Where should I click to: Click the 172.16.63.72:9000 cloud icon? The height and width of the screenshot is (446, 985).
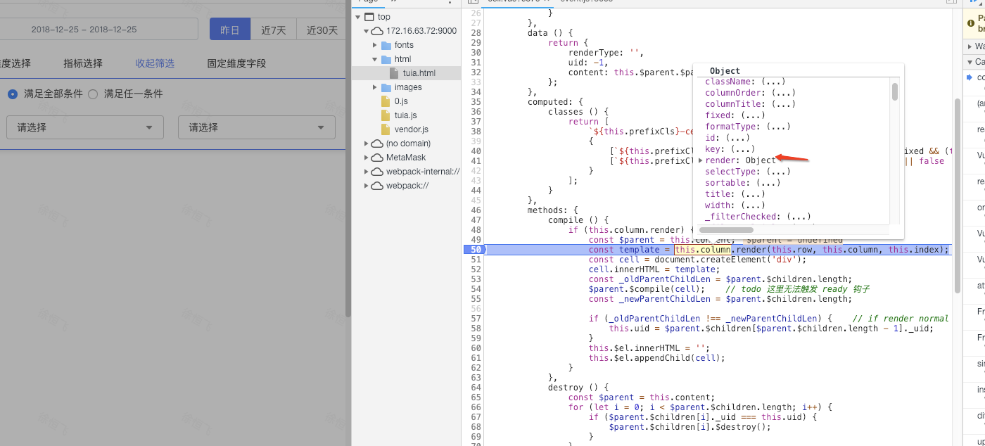pos(378,31)
